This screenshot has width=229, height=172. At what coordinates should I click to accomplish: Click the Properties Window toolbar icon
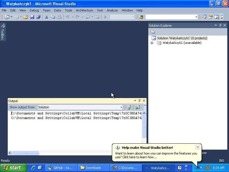210,17
